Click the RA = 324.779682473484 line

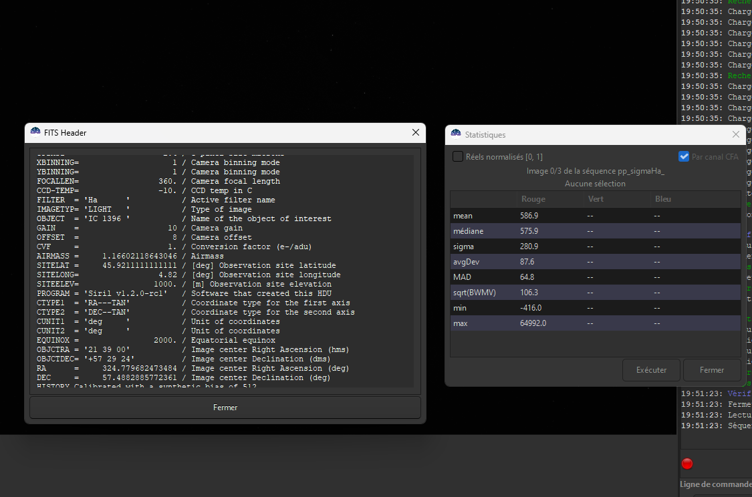tap(193, 368)
